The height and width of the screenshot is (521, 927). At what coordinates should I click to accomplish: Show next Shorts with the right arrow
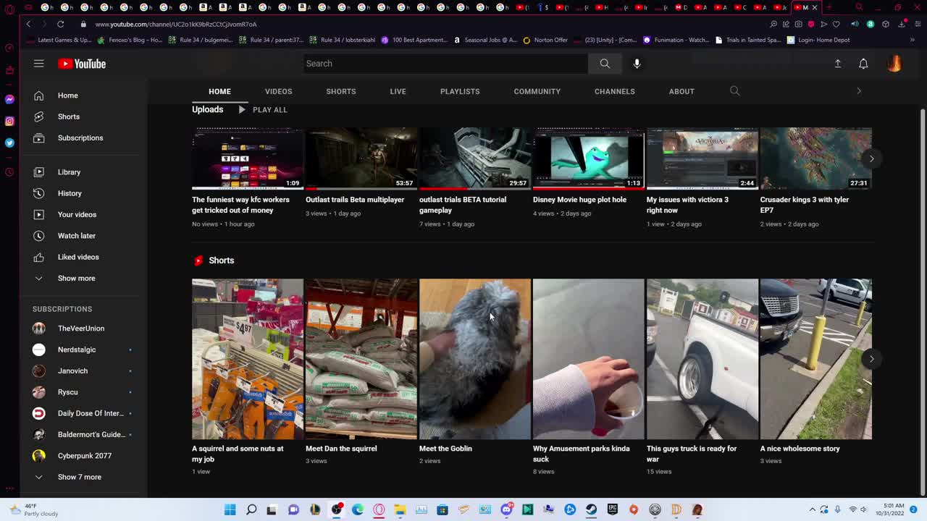tap(871, 359)
